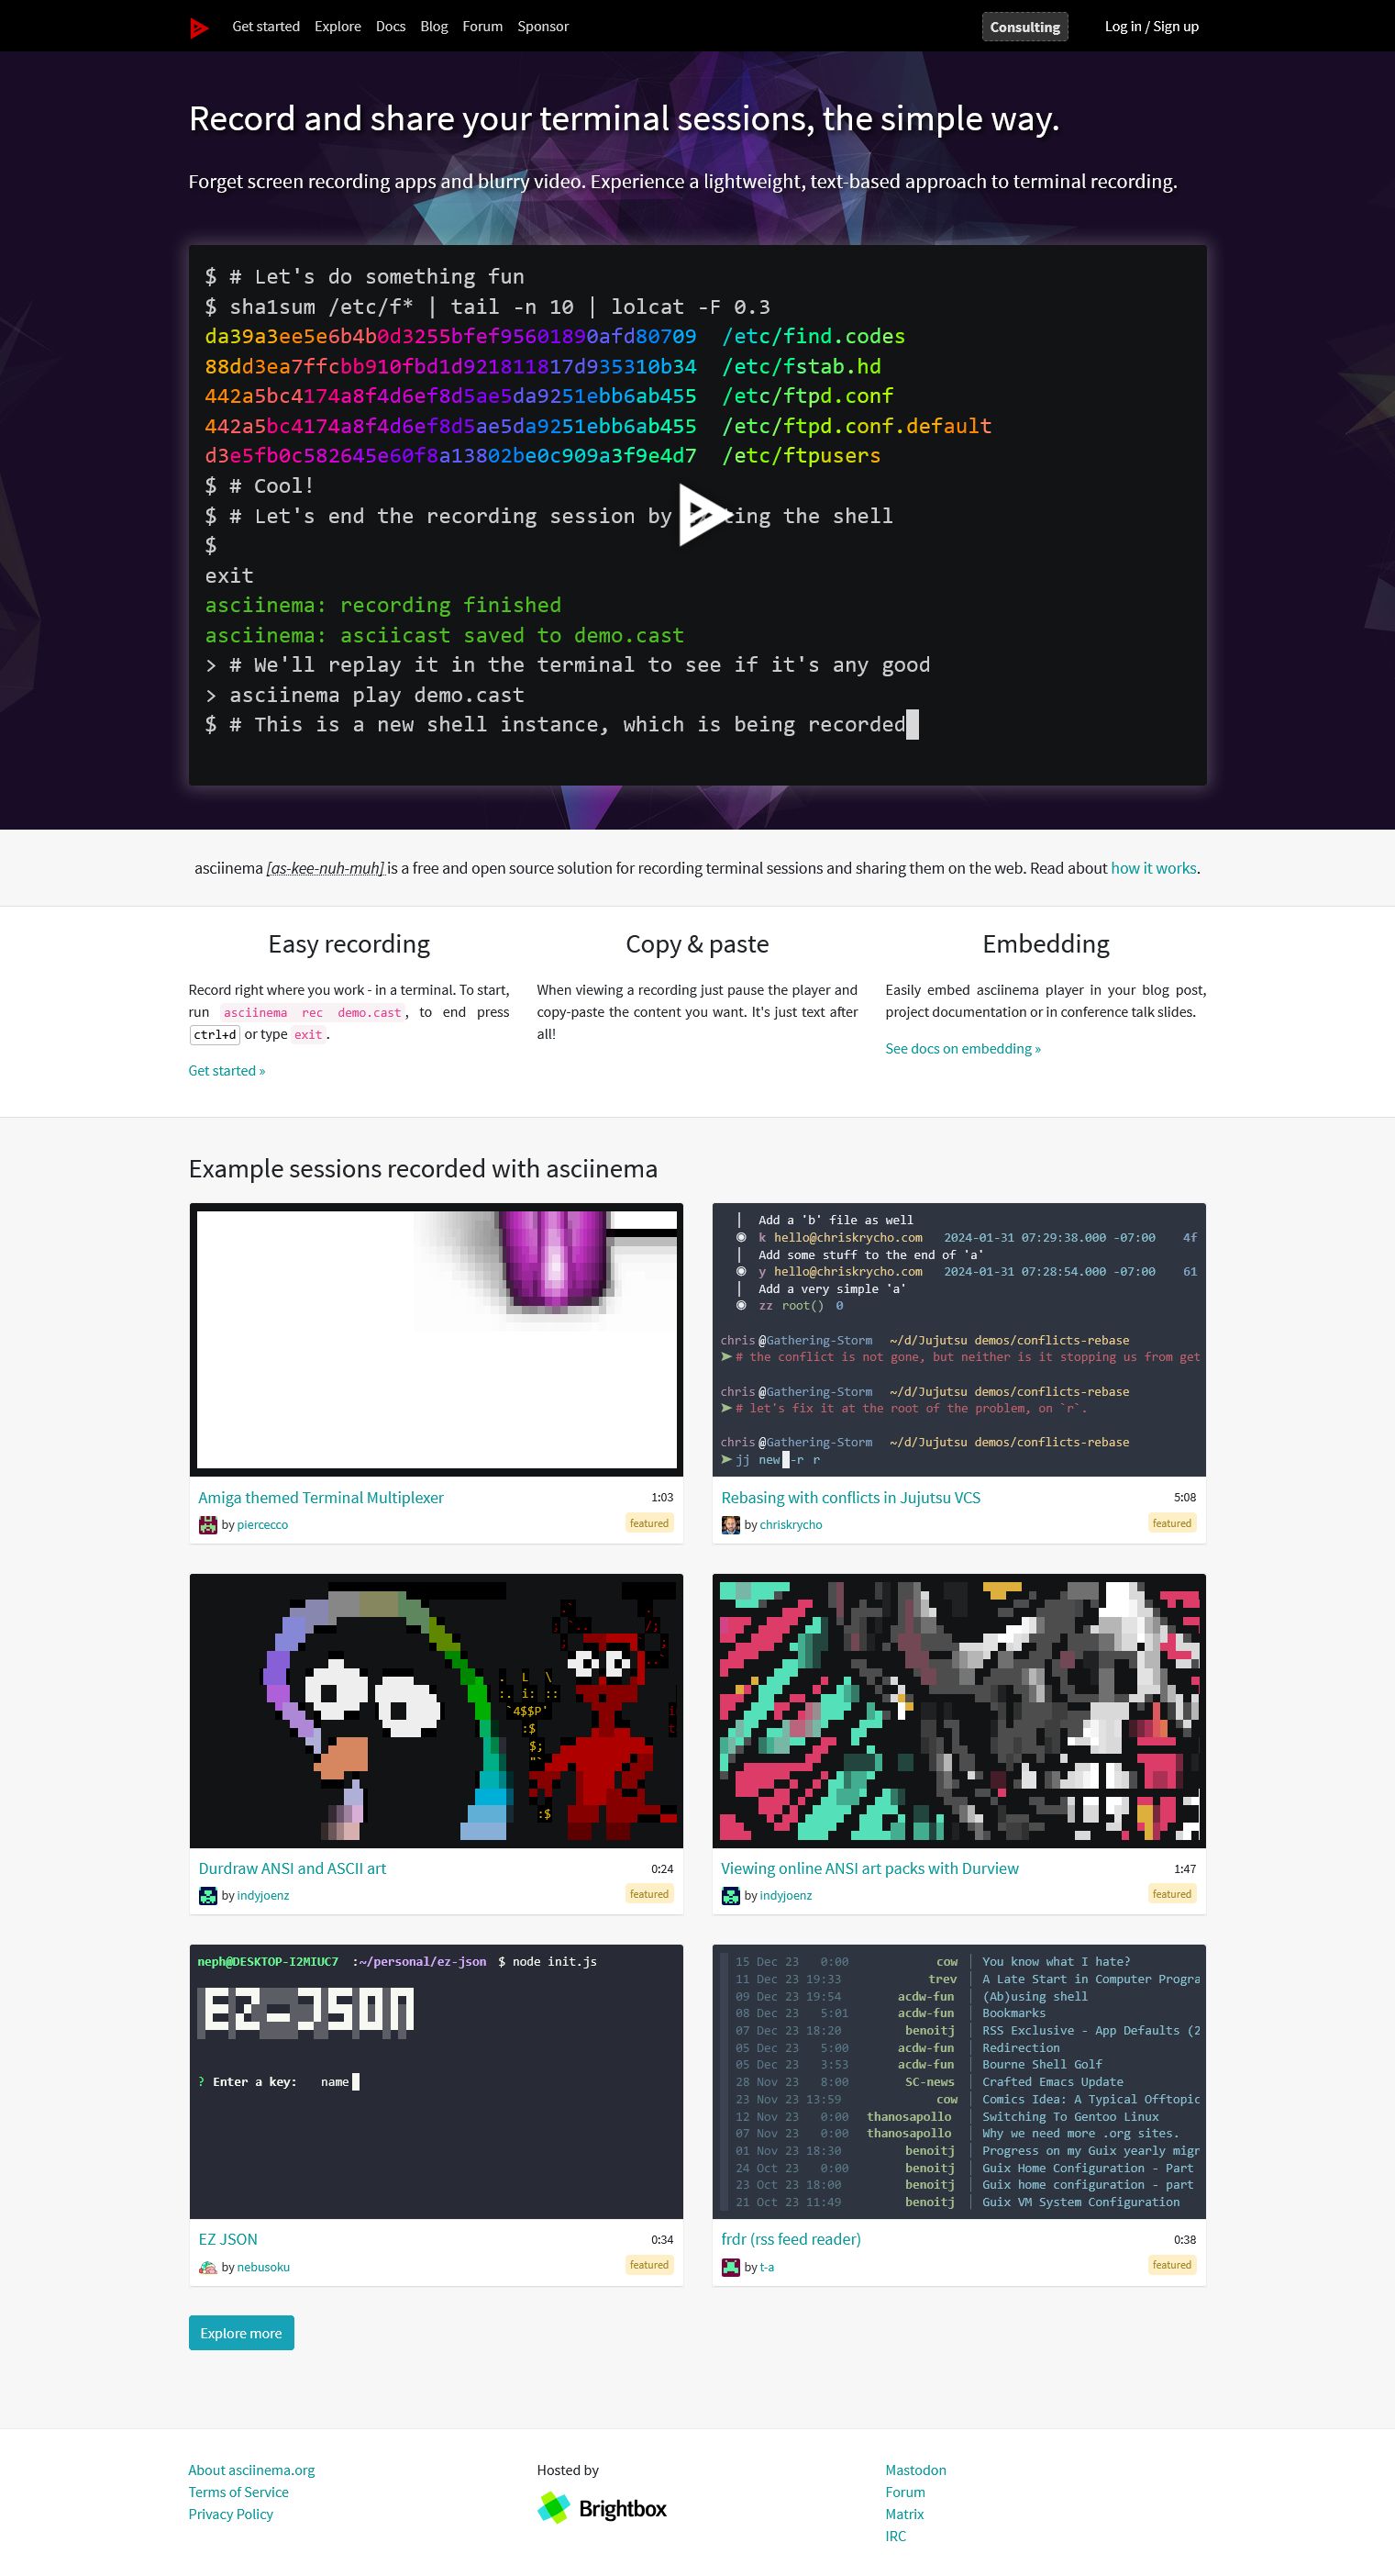The width and height of the screenshot is (1395, 2576).
Task: Open the Blog nav link
Action: point(434,27)
